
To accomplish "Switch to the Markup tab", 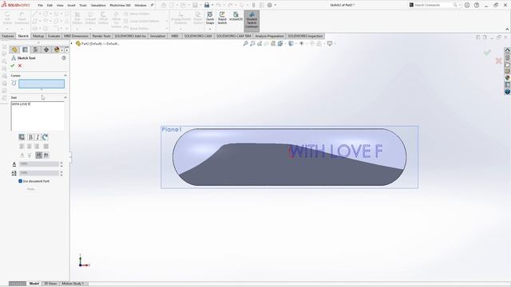I will pyautogui.click(x=38, y=36).
